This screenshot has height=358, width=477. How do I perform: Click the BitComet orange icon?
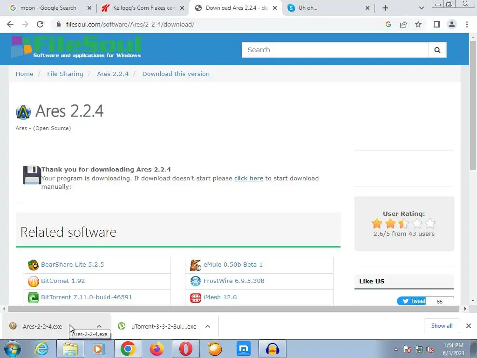[x=33, y=281]
